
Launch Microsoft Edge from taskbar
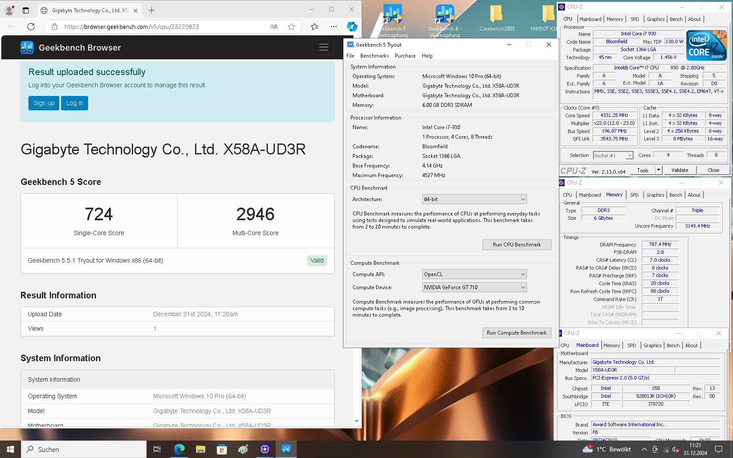179,449
